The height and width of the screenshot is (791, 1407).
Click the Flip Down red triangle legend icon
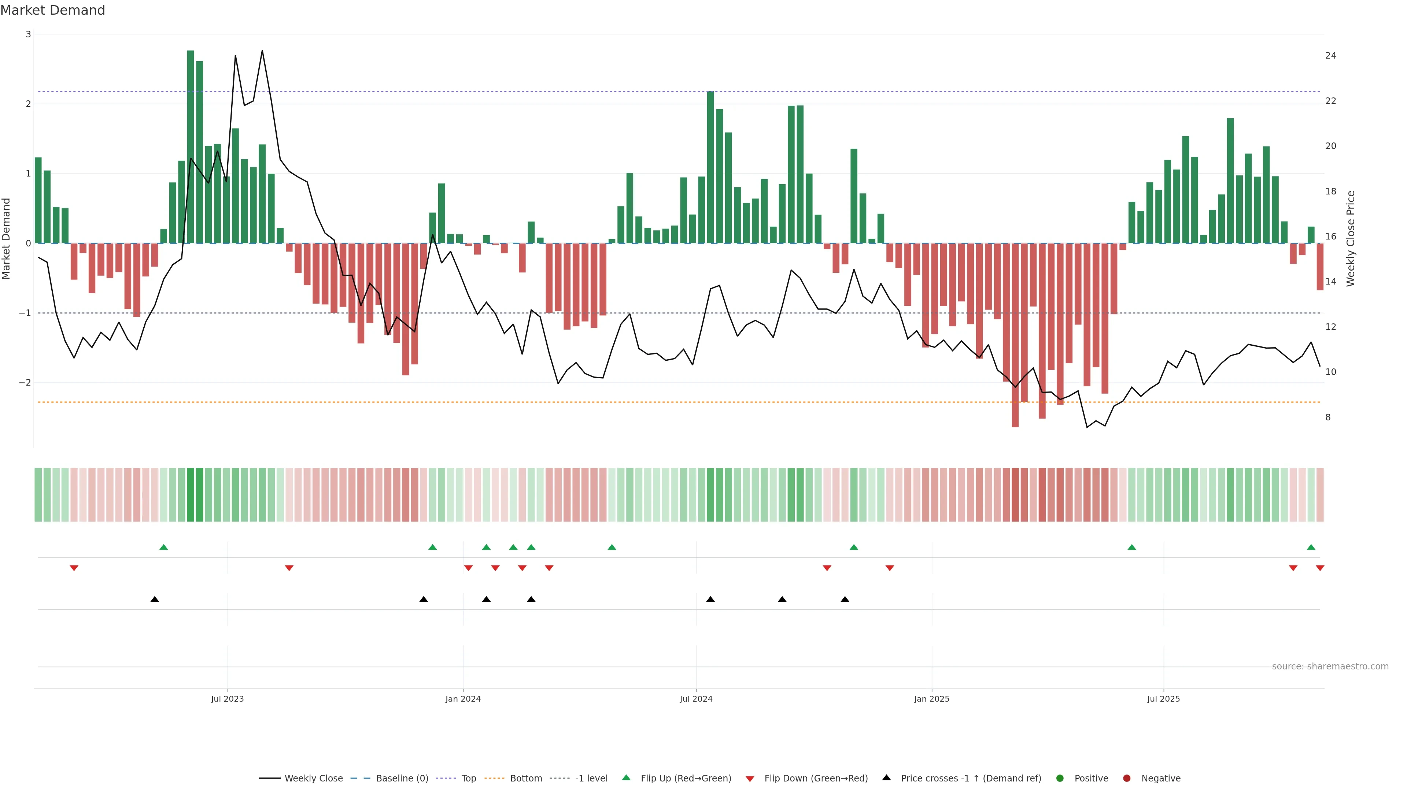[x=749, y=779]
